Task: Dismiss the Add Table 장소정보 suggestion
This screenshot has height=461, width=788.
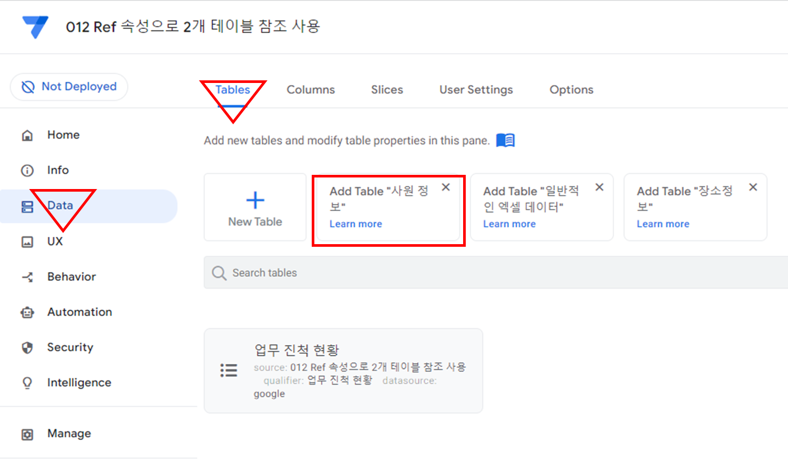Action: tap(753, 187)
